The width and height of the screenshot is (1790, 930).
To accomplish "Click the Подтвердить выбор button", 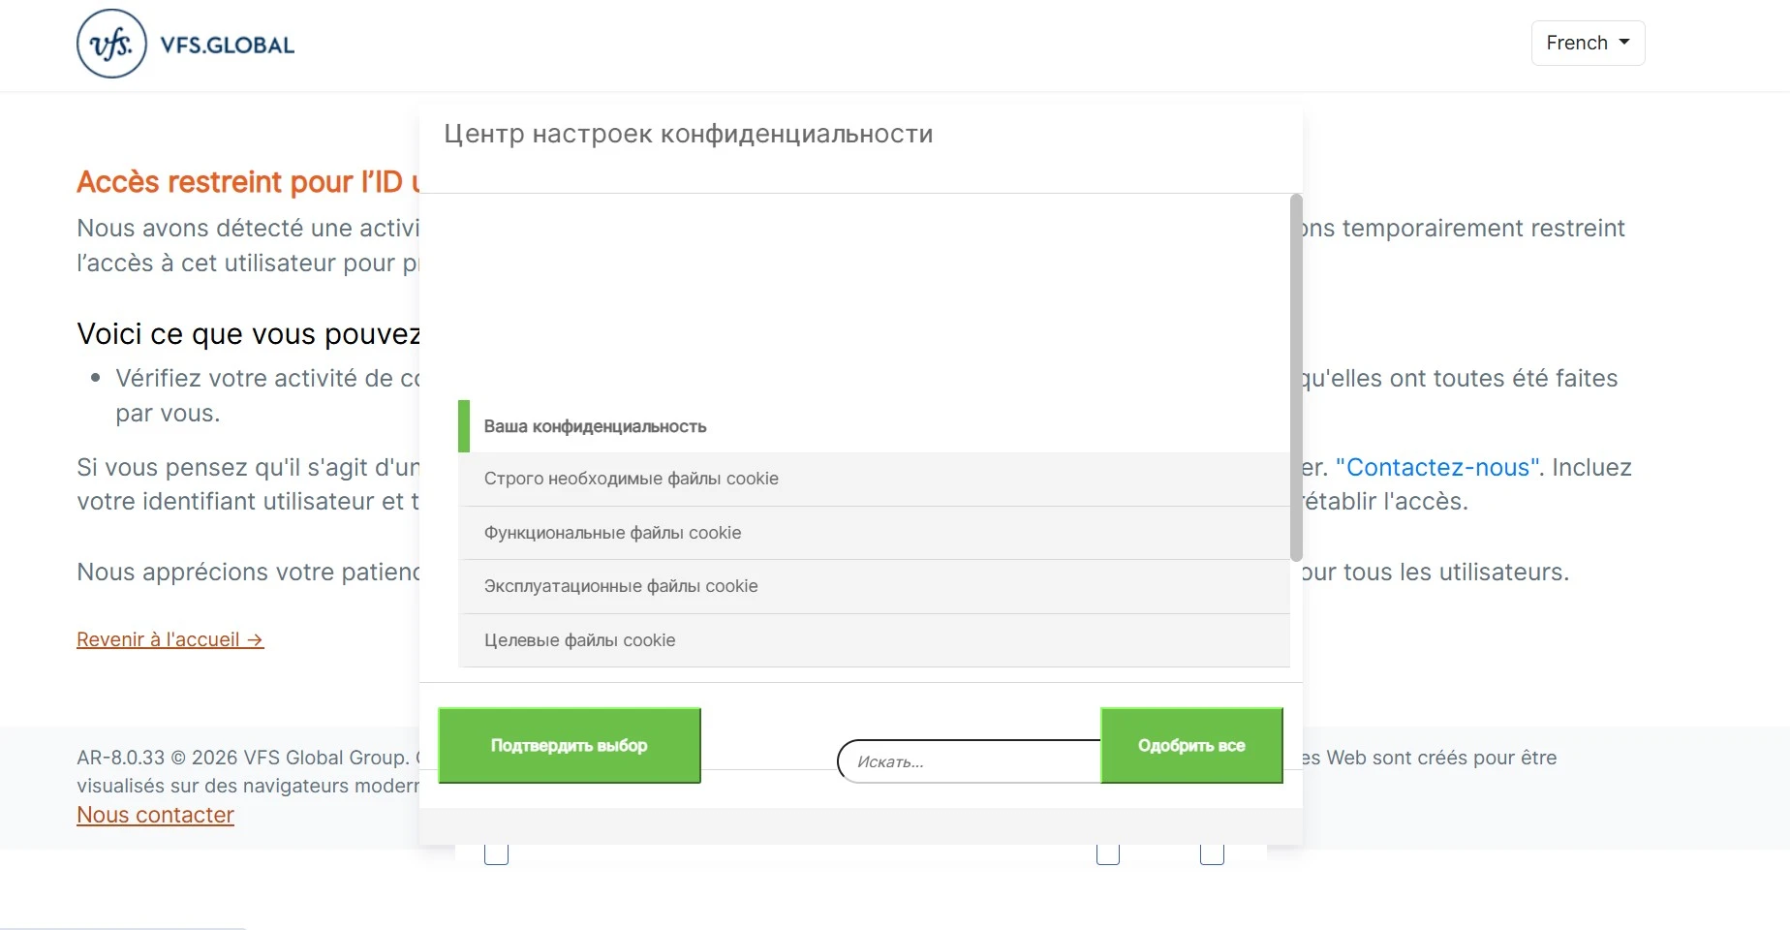I will [570, 745].
